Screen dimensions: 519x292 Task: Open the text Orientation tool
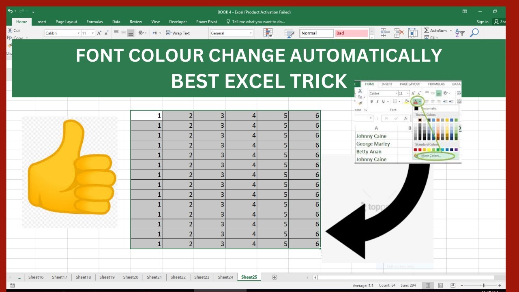tap(141, 33)
